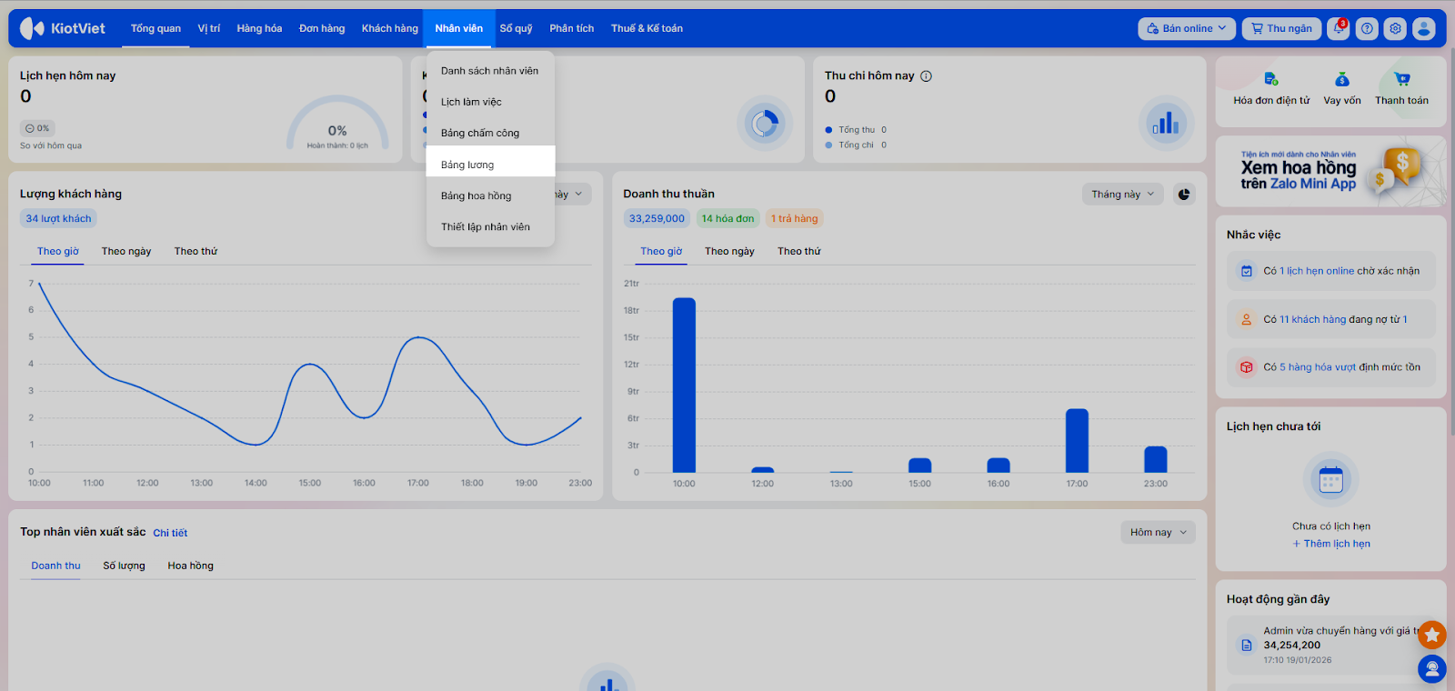The width and height of the screenshot is (1455, 691).
Task: Switch to Theo ngày tab in Lượng khách hàng
Action: pyautogui.click(x=126, y=251)
